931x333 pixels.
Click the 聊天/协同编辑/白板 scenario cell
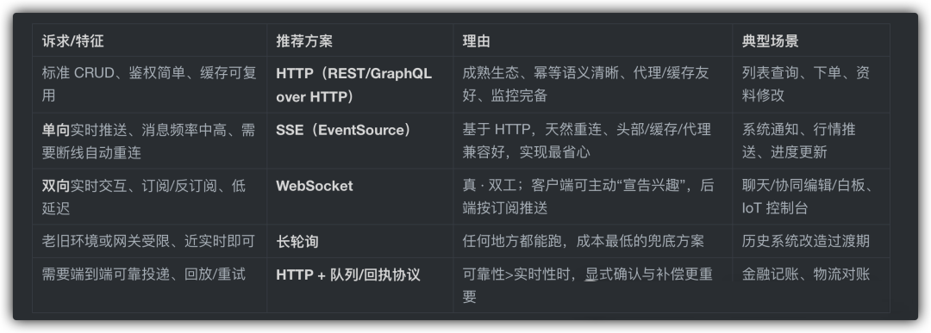point(810,196)
